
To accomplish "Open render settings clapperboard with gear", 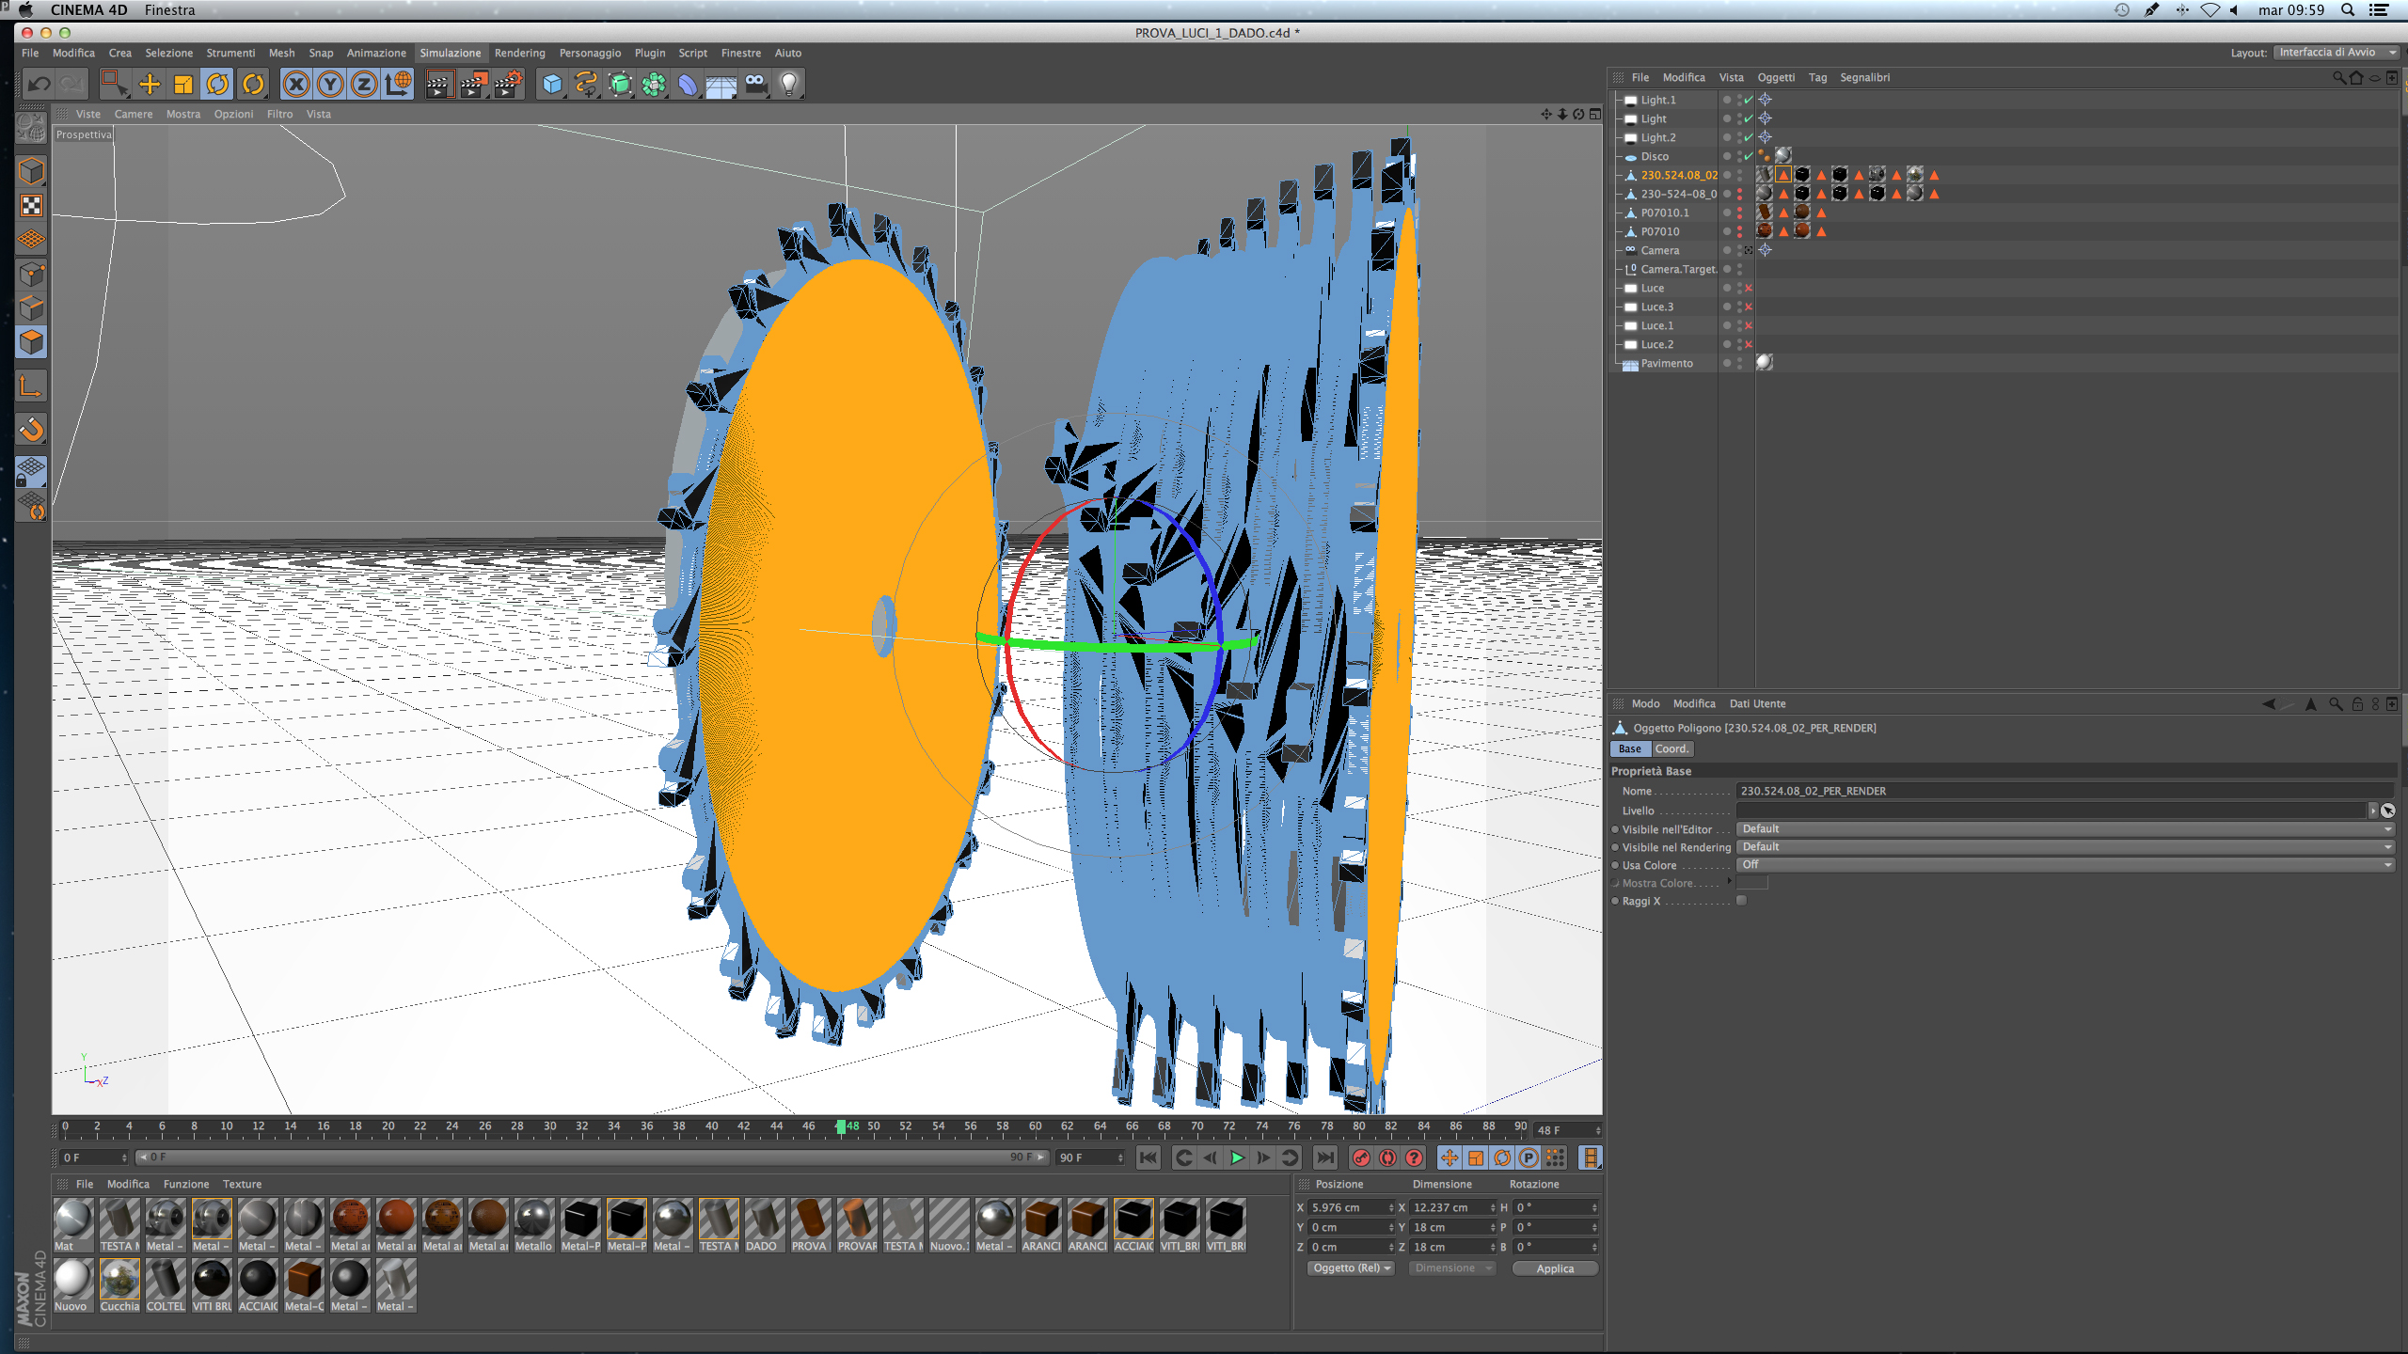I will (508, 85).
